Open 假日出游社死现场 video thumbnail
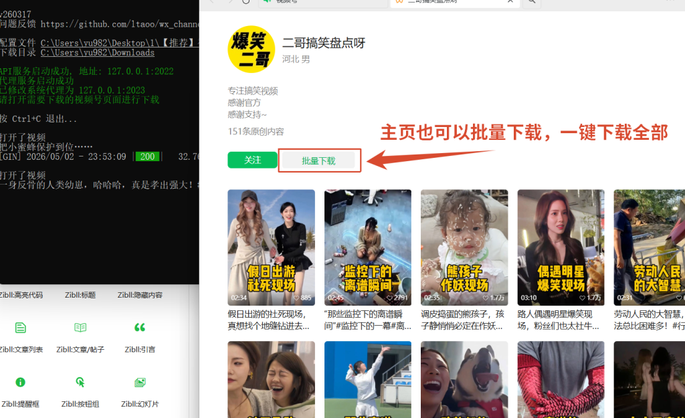Screen dimensions: 685x418 point(272,247)
